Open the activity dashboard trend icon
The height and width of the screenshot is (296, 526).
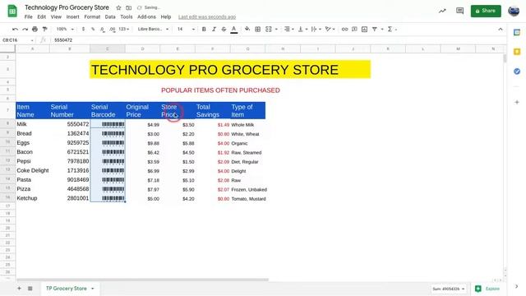442,11
